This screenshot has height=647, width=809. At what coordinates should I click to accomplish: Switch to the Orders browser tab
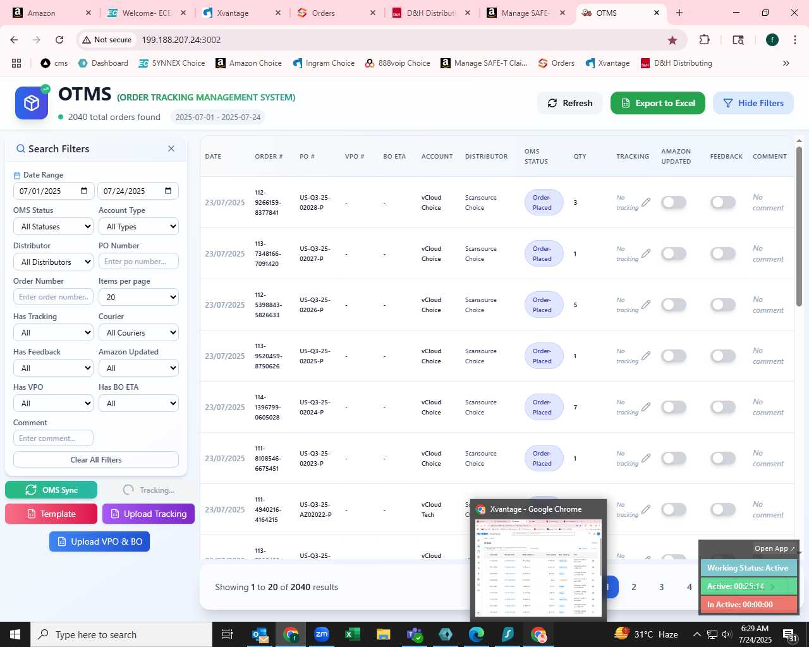(335, 13)
